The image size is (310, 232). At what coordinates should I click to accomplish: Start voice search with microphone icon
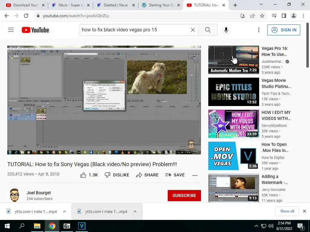[226, 30]
